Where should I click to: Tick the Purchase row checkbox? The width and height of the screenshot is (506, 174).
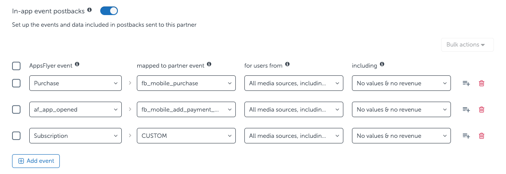pos(16,84)
